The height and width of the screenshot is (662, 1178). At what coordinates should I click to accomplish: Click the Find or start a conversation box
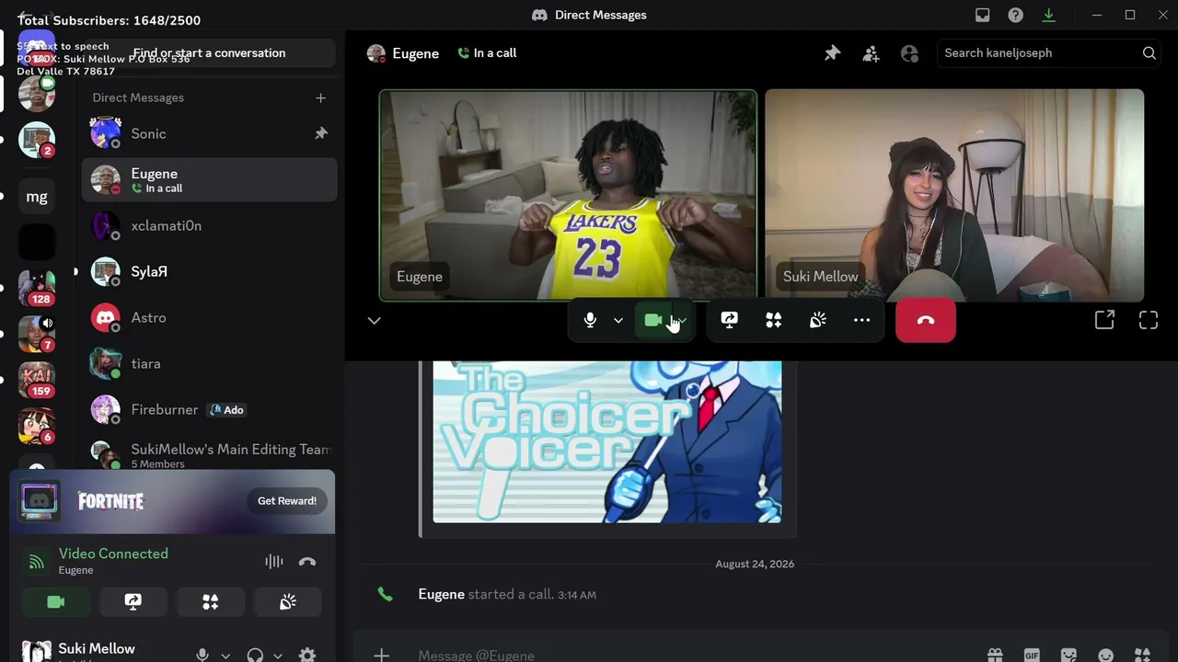(209, 53)
